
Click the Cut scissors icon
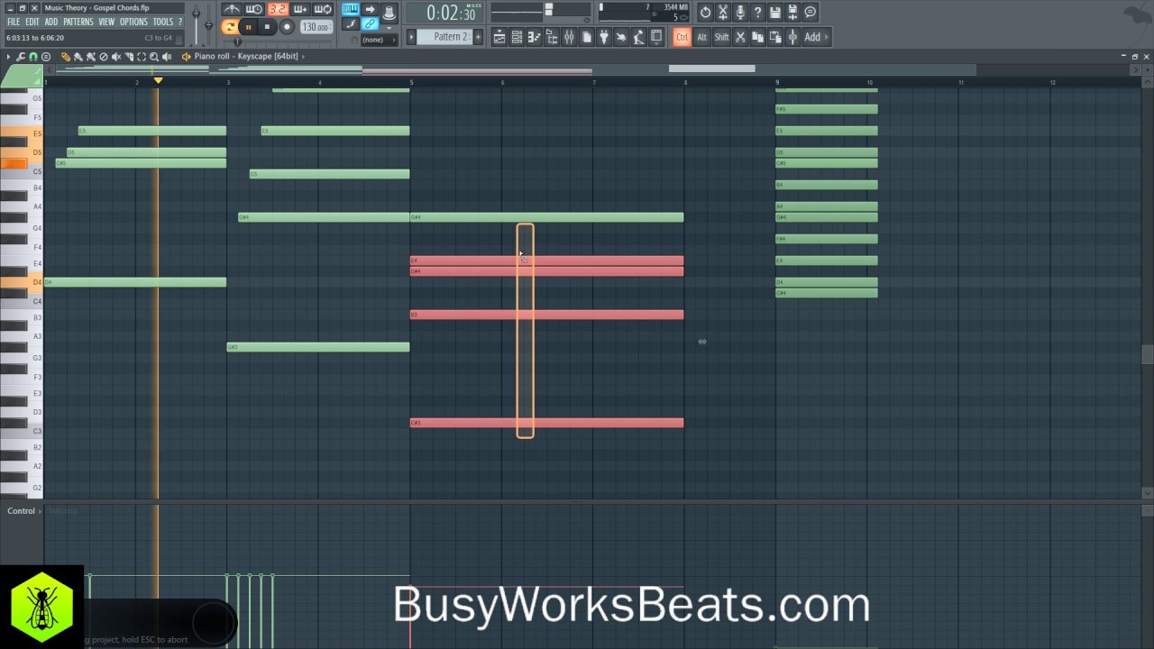tap(740, 37)
